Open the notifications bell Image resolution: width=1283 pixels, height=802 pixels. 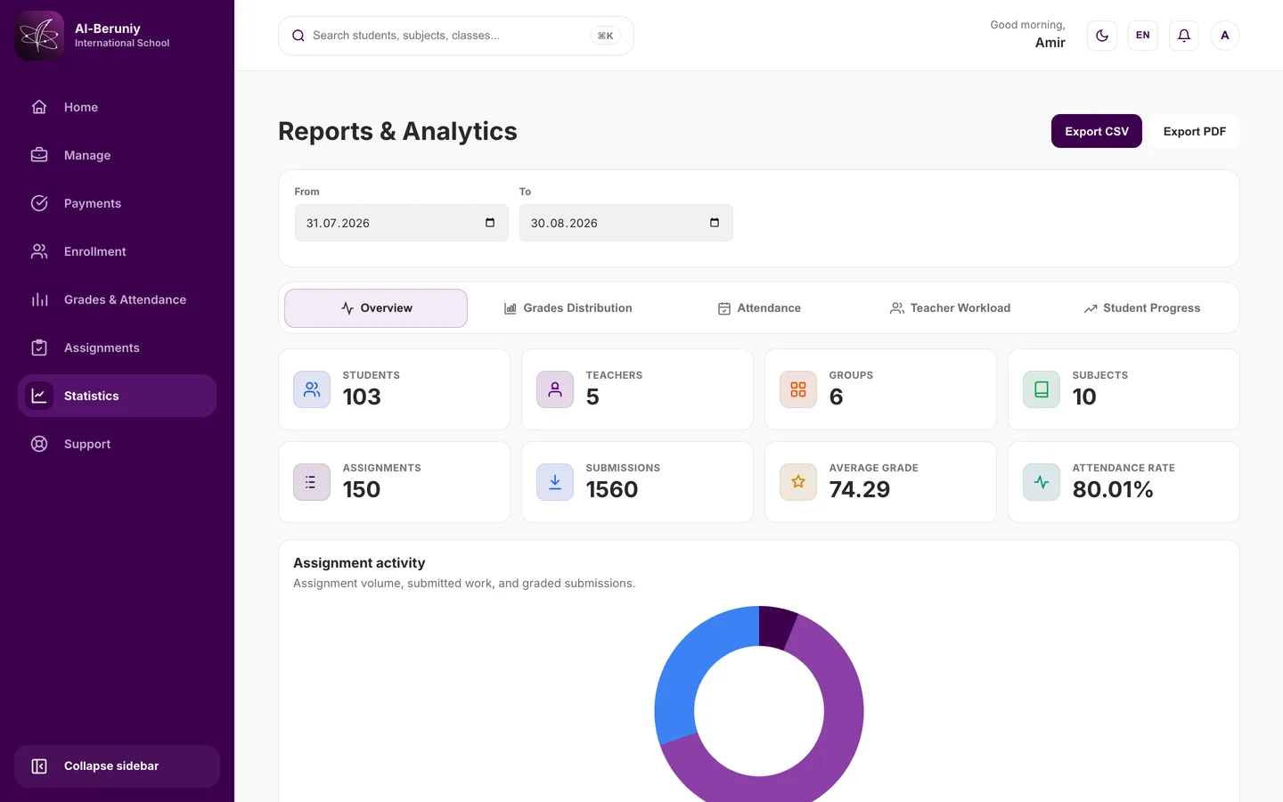coord(1184,36)
